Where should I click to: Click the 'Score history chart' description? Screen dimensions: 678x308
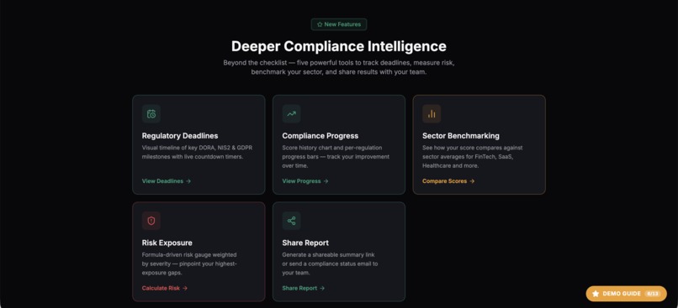pyautogui.click(x=336, y=157)
